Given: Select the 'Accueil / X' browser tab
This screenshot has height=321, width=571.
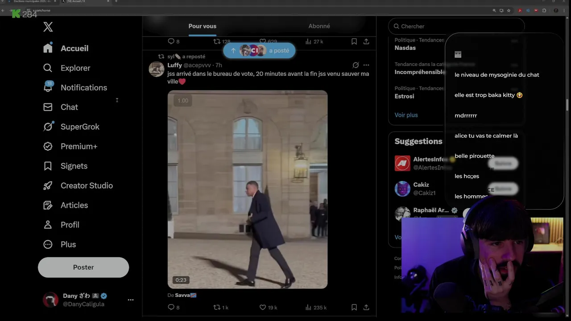Looking at the screenshot, I should click(x=85, y=2).
